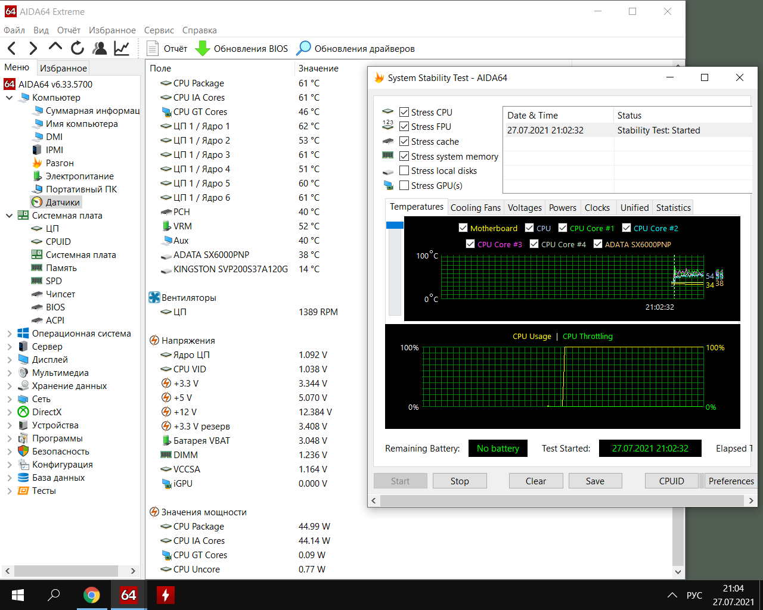The image size is (763, 610).
Task: Open the user profile icon in toolbar
Action: coord(100,48)
